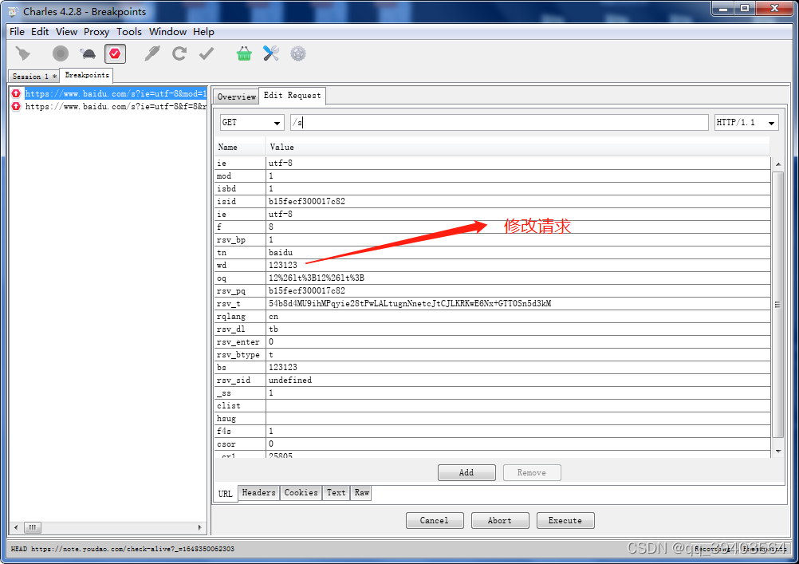Open the Help menu

pos(203,32)
